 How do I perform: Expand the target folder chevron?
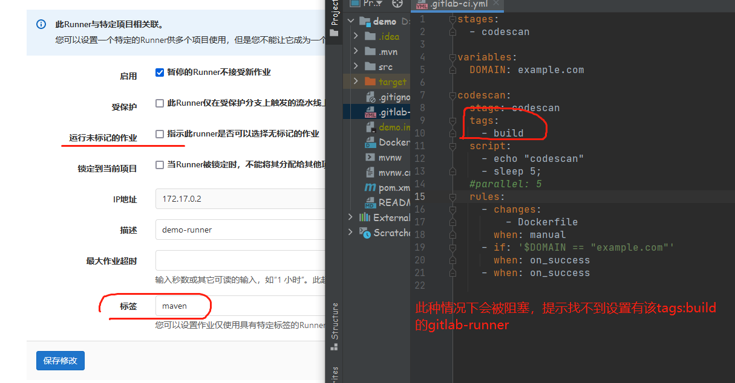356,82
